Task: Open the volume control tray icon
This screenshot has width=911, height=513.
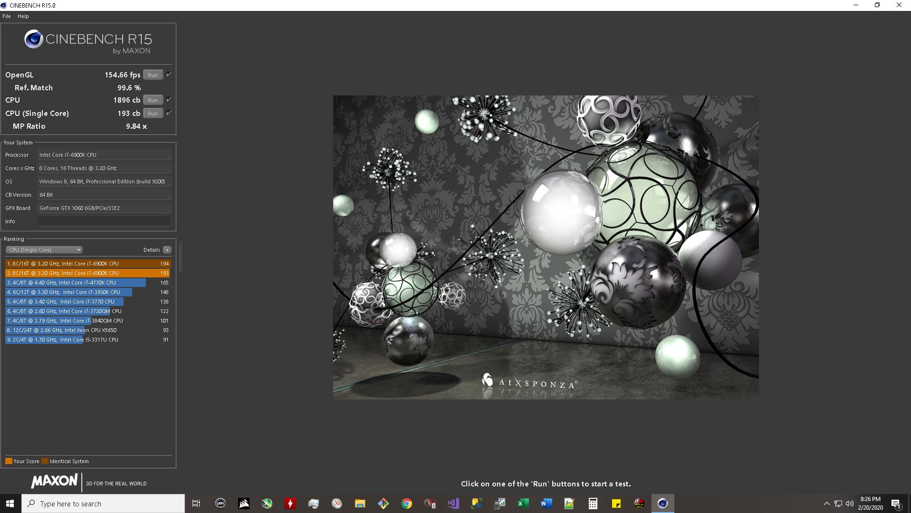Action: click(x=850, y=503)
